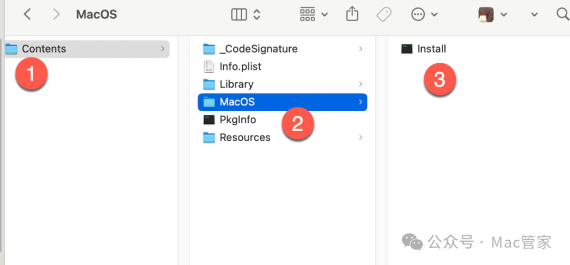This screenshot has height=265, width=570.
Task: Select the Install executable file
Action: coord(423,48)
